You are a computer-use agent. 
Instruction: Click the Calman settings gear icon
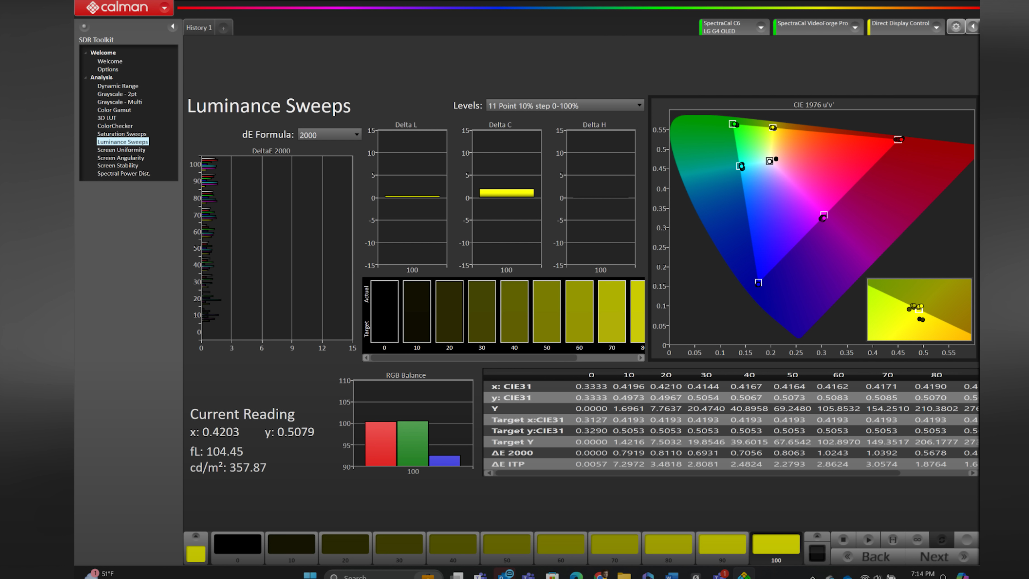[955, 27]
